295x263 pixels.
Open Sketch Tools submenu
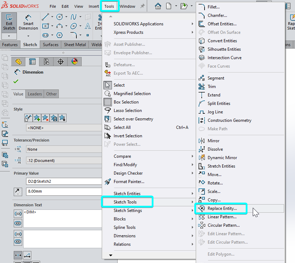pos(149,202)
